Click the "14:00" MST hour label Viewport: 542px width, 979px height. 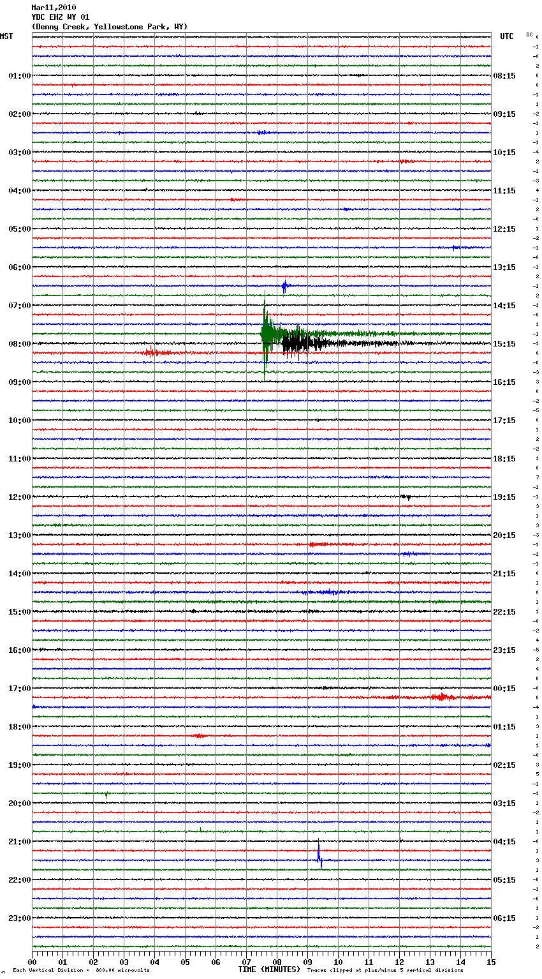coord(19,574)
